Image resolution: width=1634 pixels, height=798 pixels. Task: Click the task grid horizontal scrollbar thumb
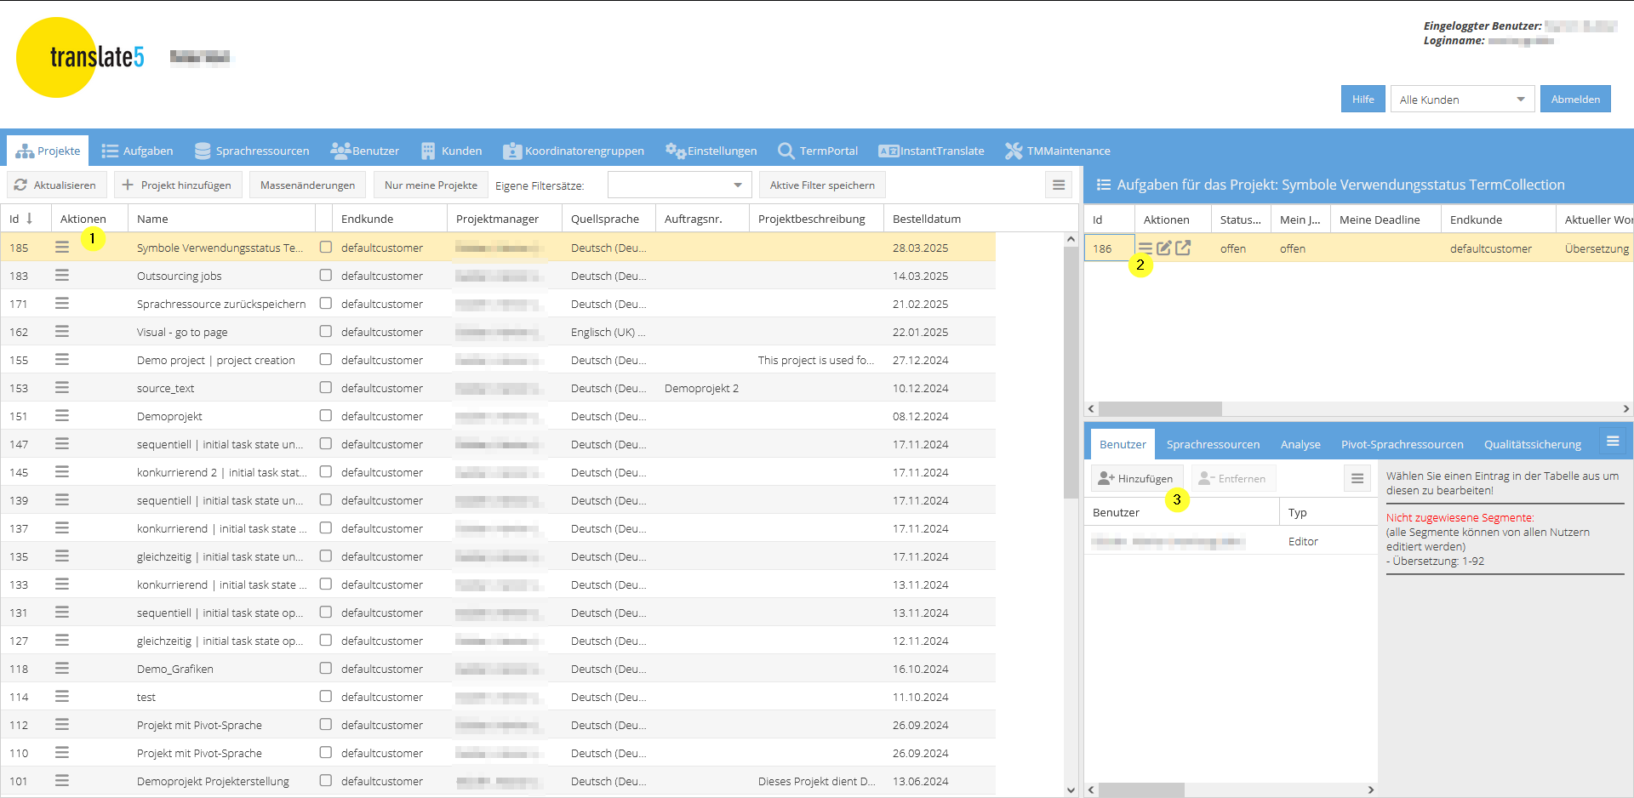pos(1160,408)
